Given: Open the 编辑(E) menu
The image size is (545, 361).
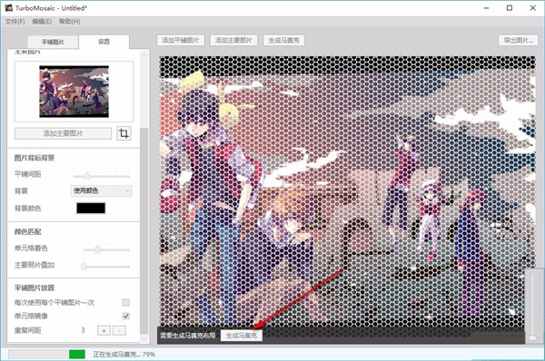Looking at the screenshot, I should click(x=42, y=22).
